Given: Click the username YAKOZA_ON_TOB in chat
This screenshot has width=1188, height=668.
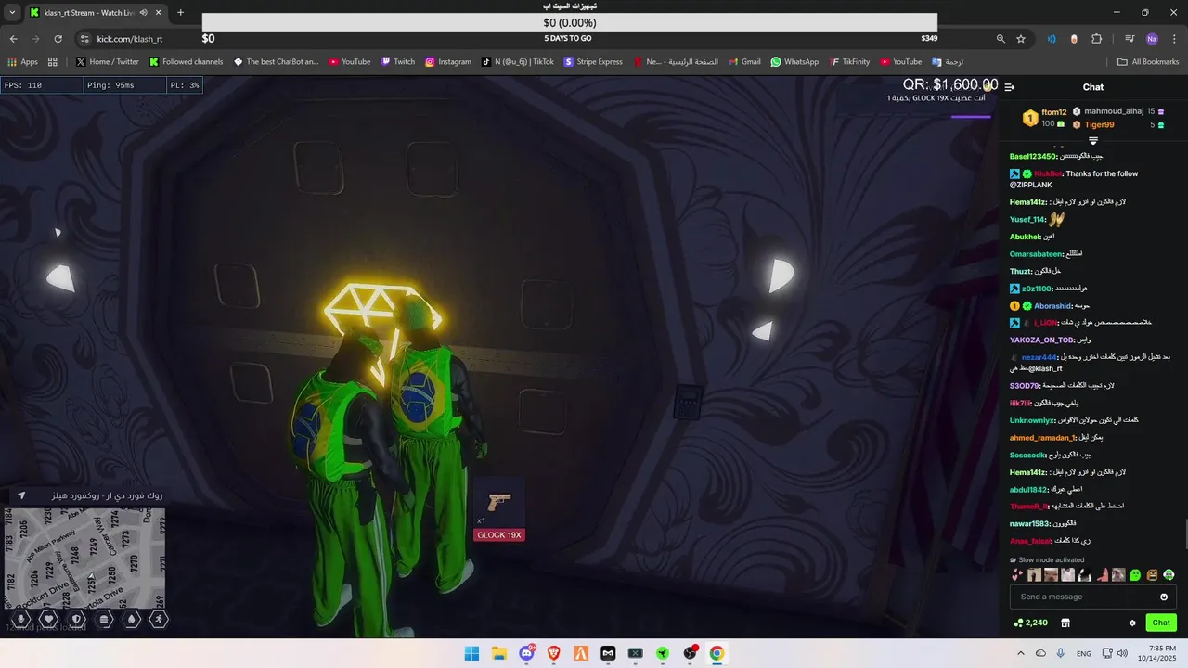Looking at the screenshot, I should [1043, 340].
